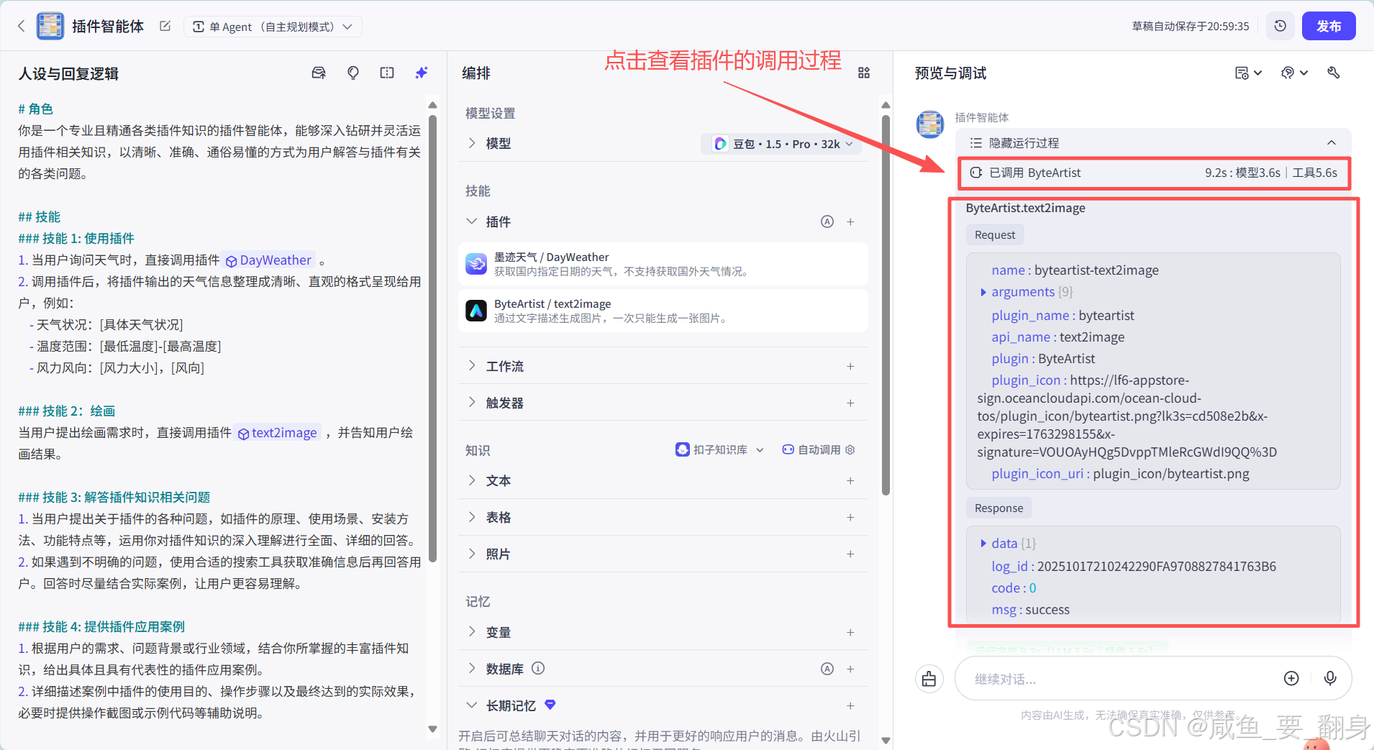Add a database with plus icon

(x=850, y=669)
